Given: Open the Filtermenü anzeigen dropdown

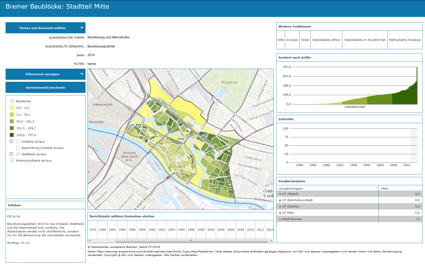Looking at the screenshot, I should tap(46, 74).
